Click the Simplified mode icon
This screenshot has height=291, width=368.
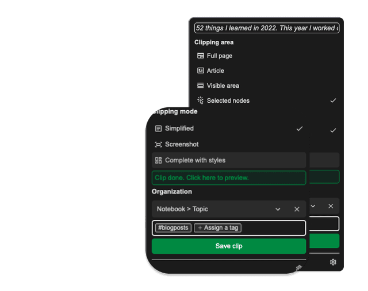coord(158,129)
